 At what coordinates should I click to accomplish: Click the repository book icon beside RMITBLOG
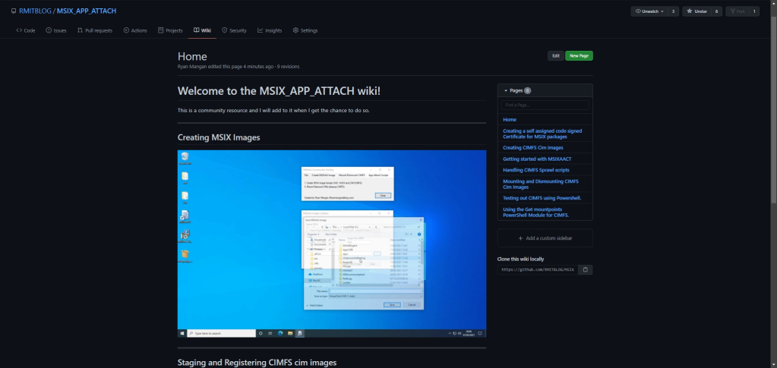14,11
